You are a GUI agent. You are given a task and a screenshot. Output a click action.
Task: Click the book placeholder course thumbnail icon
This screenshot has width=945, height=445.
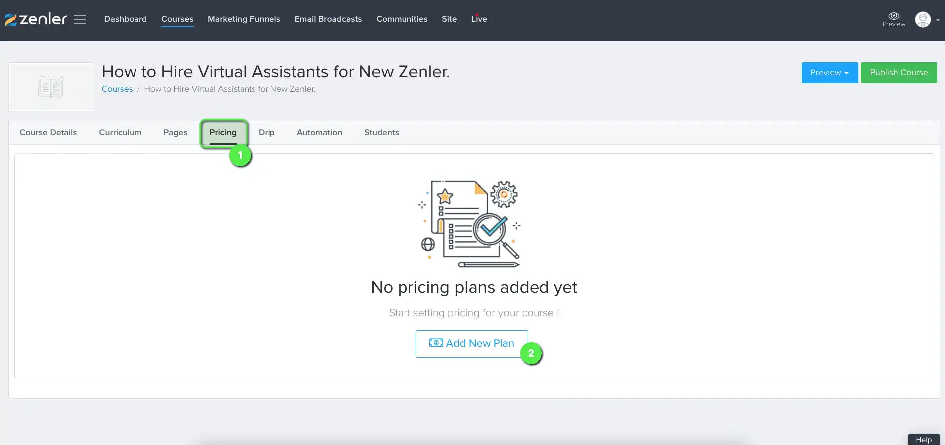(x=50, y=87)
